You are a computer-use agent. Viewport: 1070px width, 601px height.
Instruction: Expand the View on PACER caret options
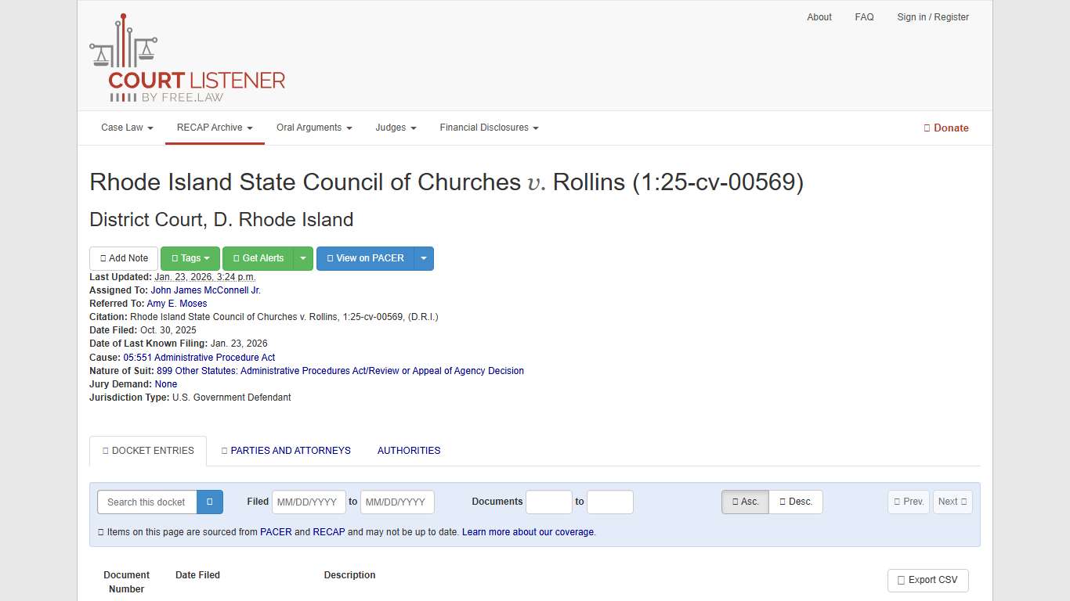click(x=424, y=258)
